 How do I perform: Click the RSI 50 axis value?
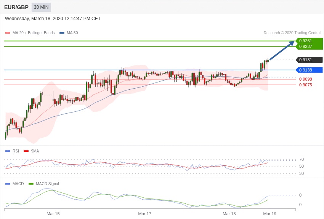(302, 166)
